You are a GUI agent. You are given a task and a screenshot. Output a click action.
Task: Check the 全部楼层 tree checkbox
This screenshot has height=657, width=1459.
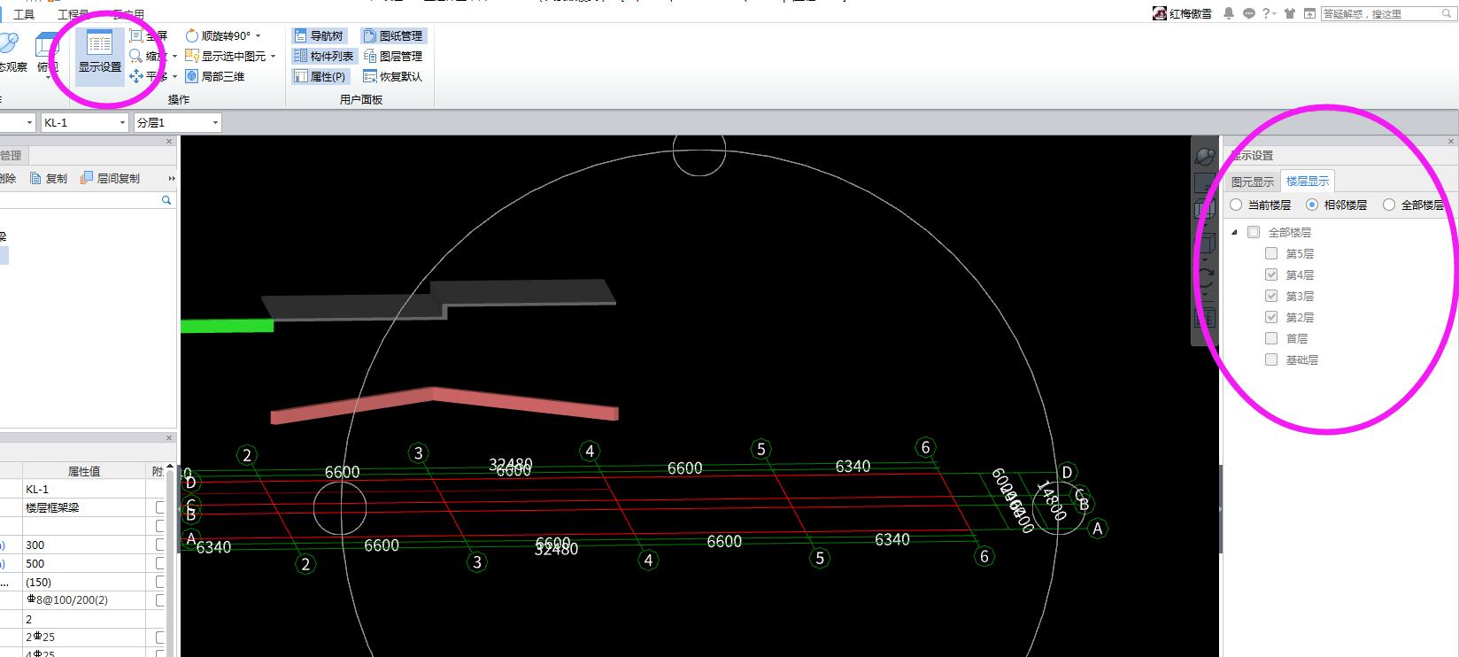1254,232
